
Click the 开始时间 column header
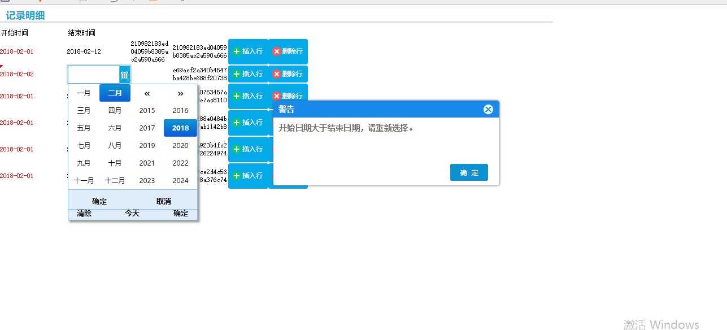tap(15, 33)
